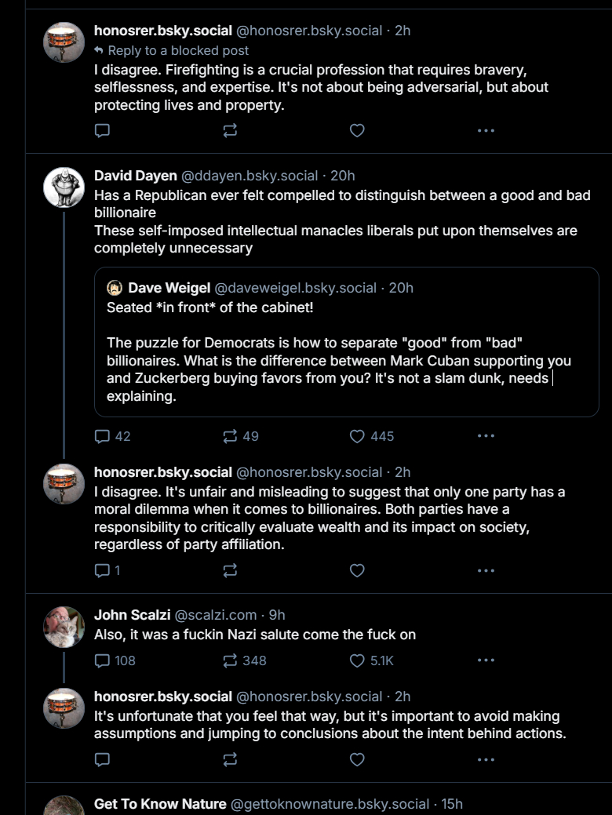The image size is (612, 815).
Task: Reply to honosrer's firefighting post
Action: pyautogui.click(x=103, y=130)
